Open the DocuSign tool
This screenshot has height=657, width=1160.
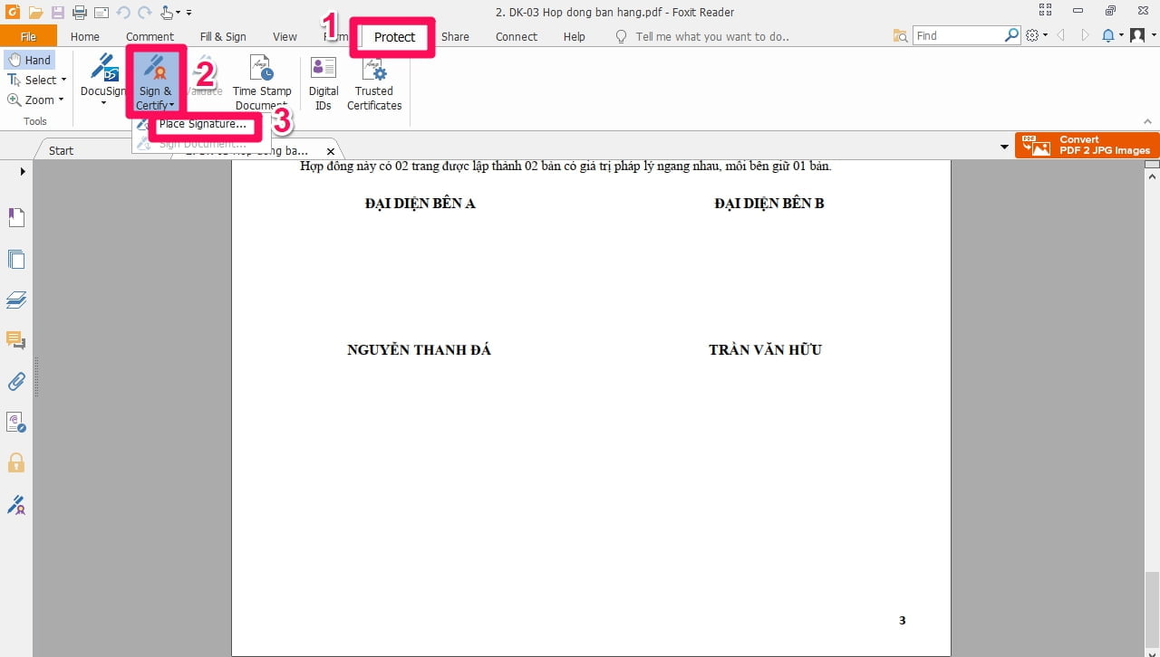pos(102,80)
